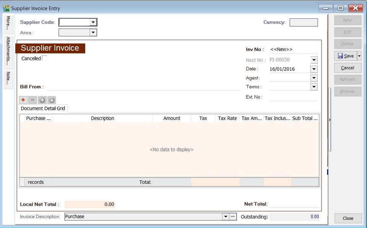Cancel the current invoice entry
The height and width of the screenshot is (228, 367).
tap(348, 67)
